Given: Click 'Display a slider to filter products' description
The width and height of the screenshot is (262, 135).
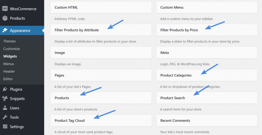Looking at the screenshot, I should [200, 42].
